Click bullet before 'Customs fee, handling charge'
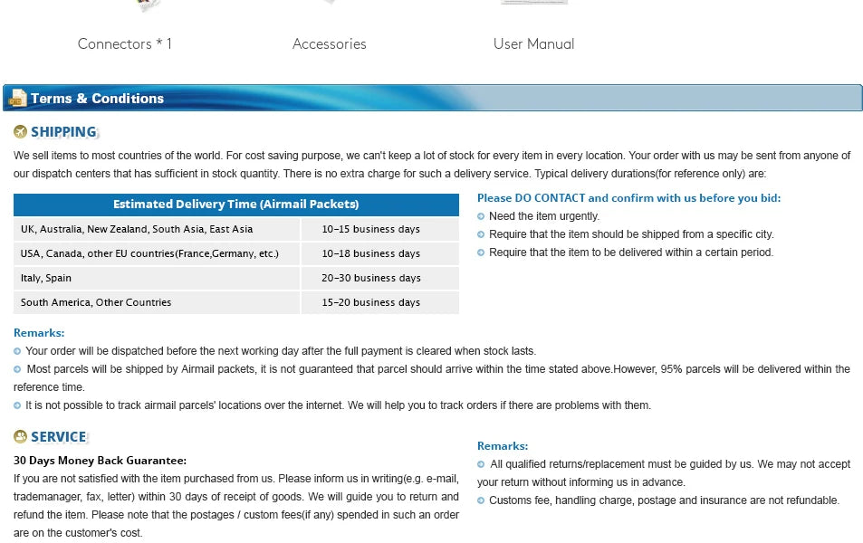Viewport: 863px width, 543px height. point(481,500)
